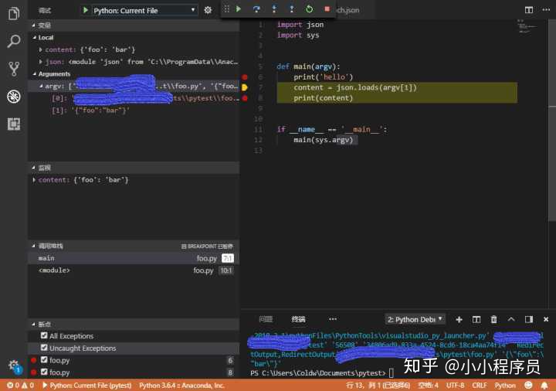The width and height of the screenshot is (556, 391).
Task: Open the Extensions view
Action: [x=13, y=124]
